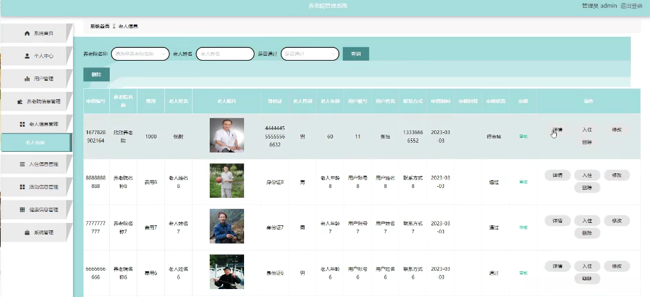Click the 老人照片 column header

[x=227, y=101]
